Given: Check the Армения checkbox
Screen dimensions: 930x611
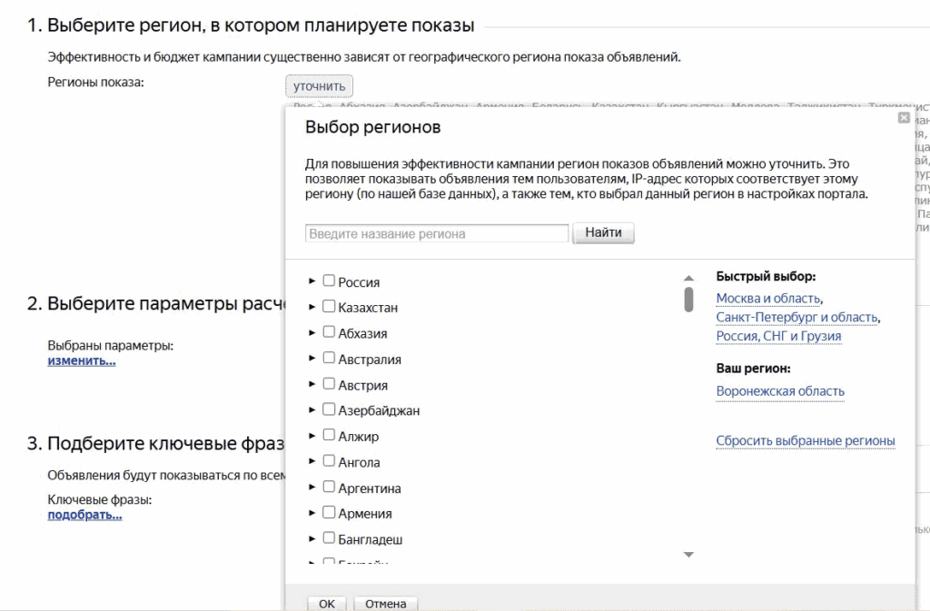Looking at the screenshot, I should click(x=329, y=513).
